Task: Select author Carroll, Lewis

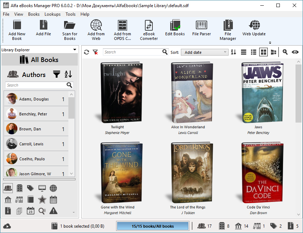Action: pos(36,144)
